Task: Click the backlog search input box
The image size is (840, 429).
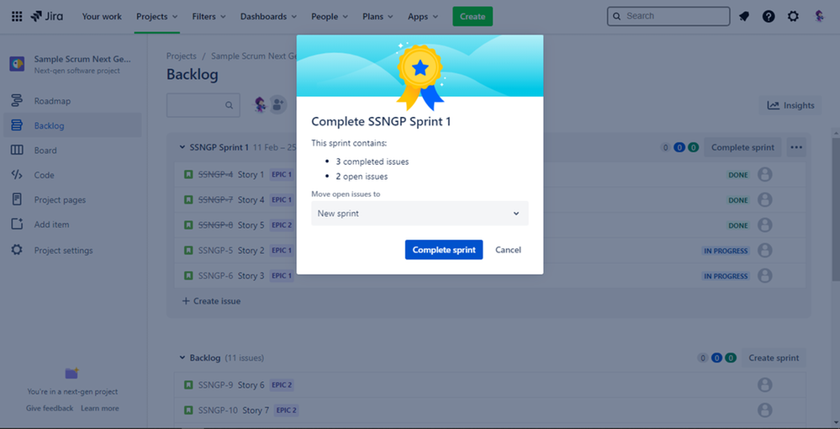Action: coord(203,105)
